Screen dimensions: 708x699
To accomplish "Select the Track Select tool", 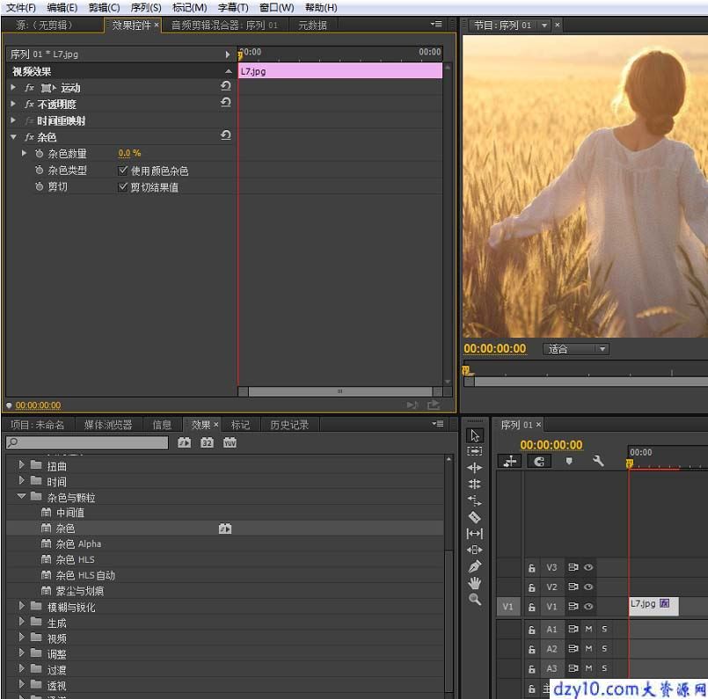I will tap(475, 451).
